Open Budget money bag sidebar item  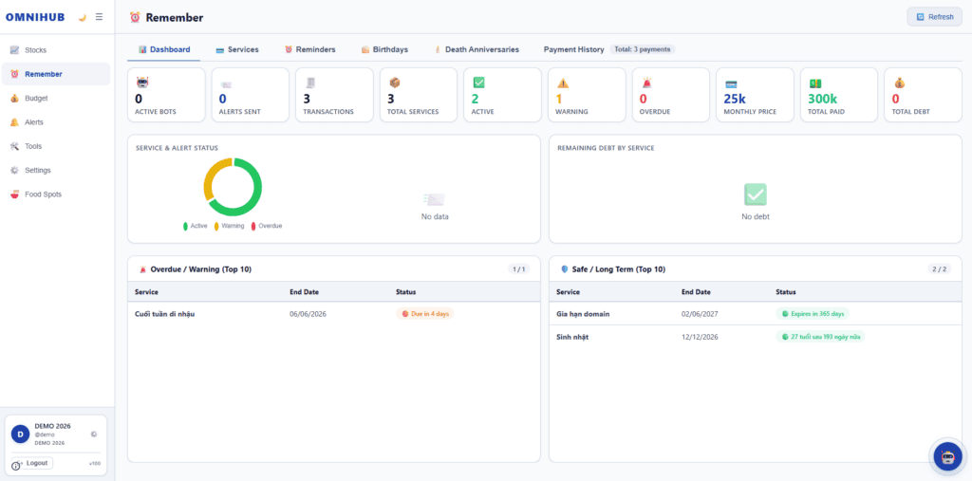(x=56, y=98)
